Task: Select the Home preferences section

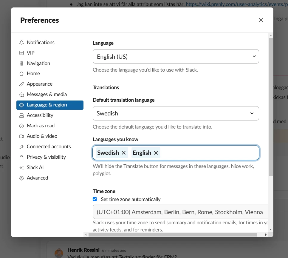Action: pos(50,73)
